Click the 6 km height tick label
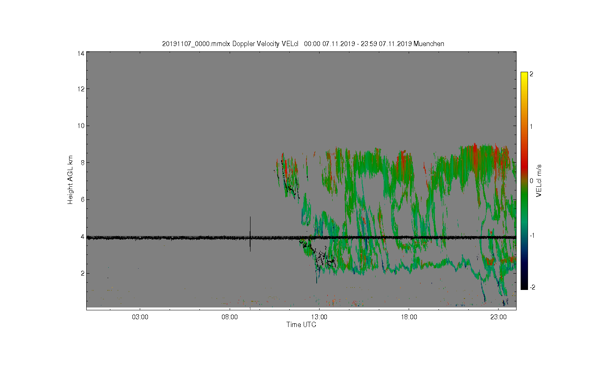Image resolution: width=613 pixels, height=367 pixels. (83, 199)
